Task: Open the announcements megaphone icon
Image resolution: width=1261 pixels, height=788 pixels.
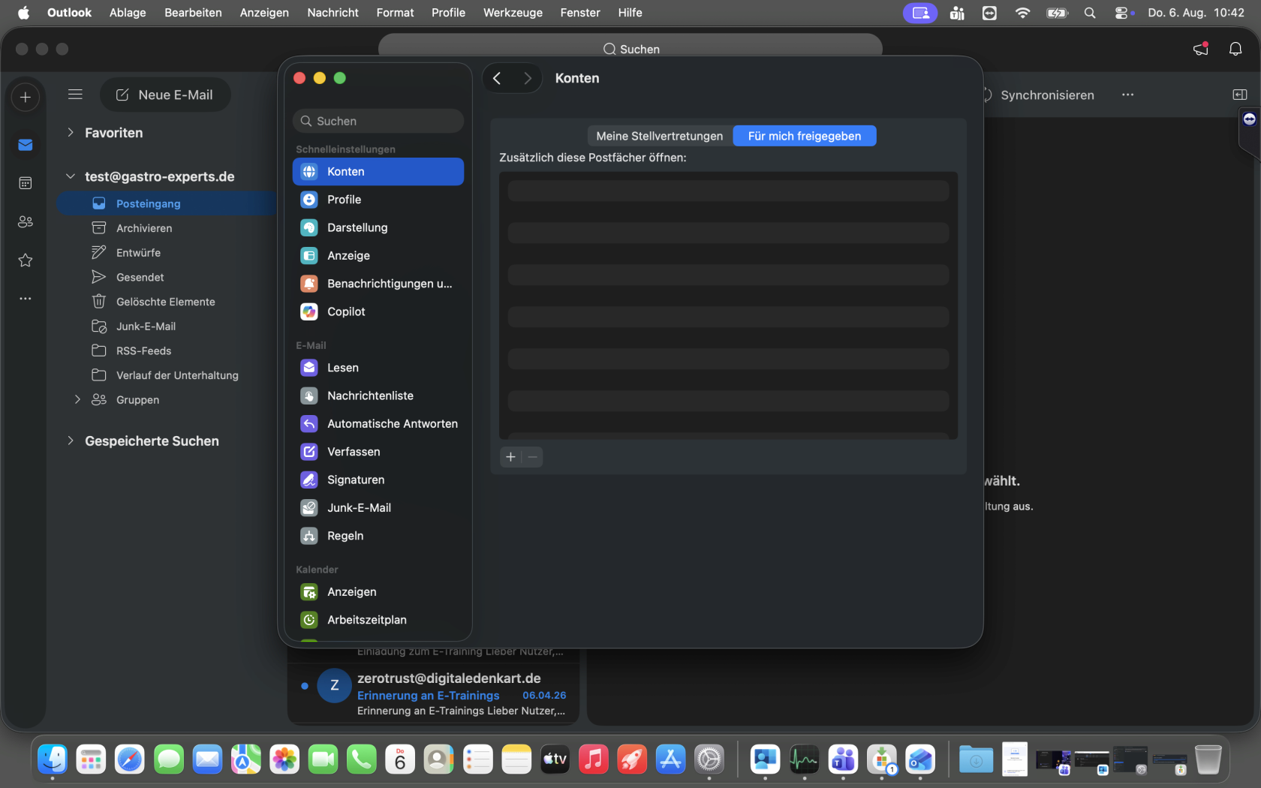Action: point(1201,49)
